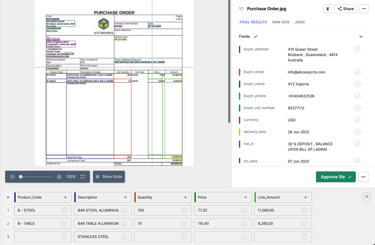
Task: Click the zoom-out minus icon
Action: [x=12, y=176]
